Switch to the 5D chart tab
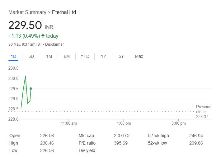This screenshot has height=157, width=221. coord(31,56)
